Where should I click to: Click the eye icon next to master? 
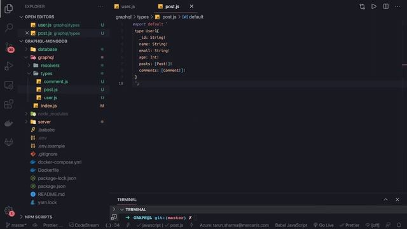pos(35,225)
